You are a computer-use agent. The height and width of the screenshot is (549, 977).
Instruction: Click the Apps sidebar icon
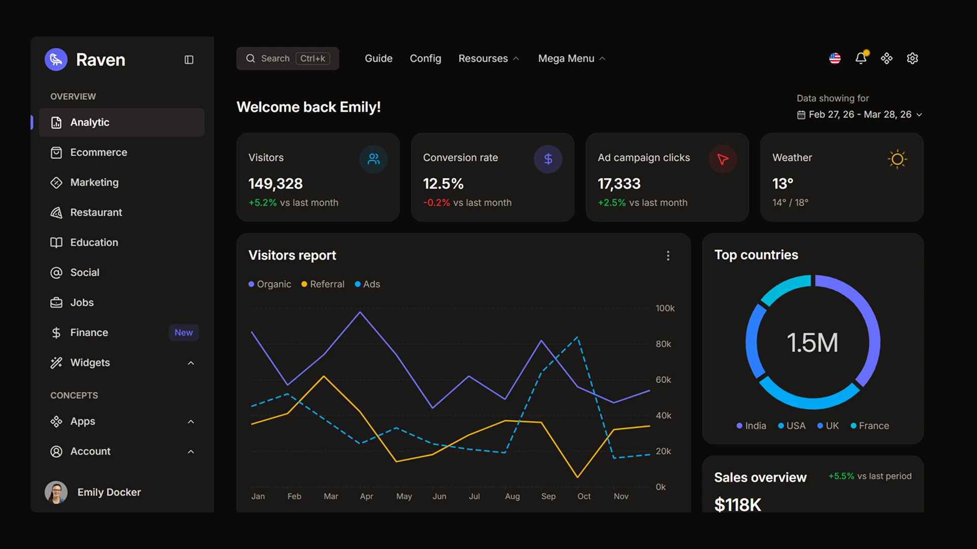click(56, 421)
